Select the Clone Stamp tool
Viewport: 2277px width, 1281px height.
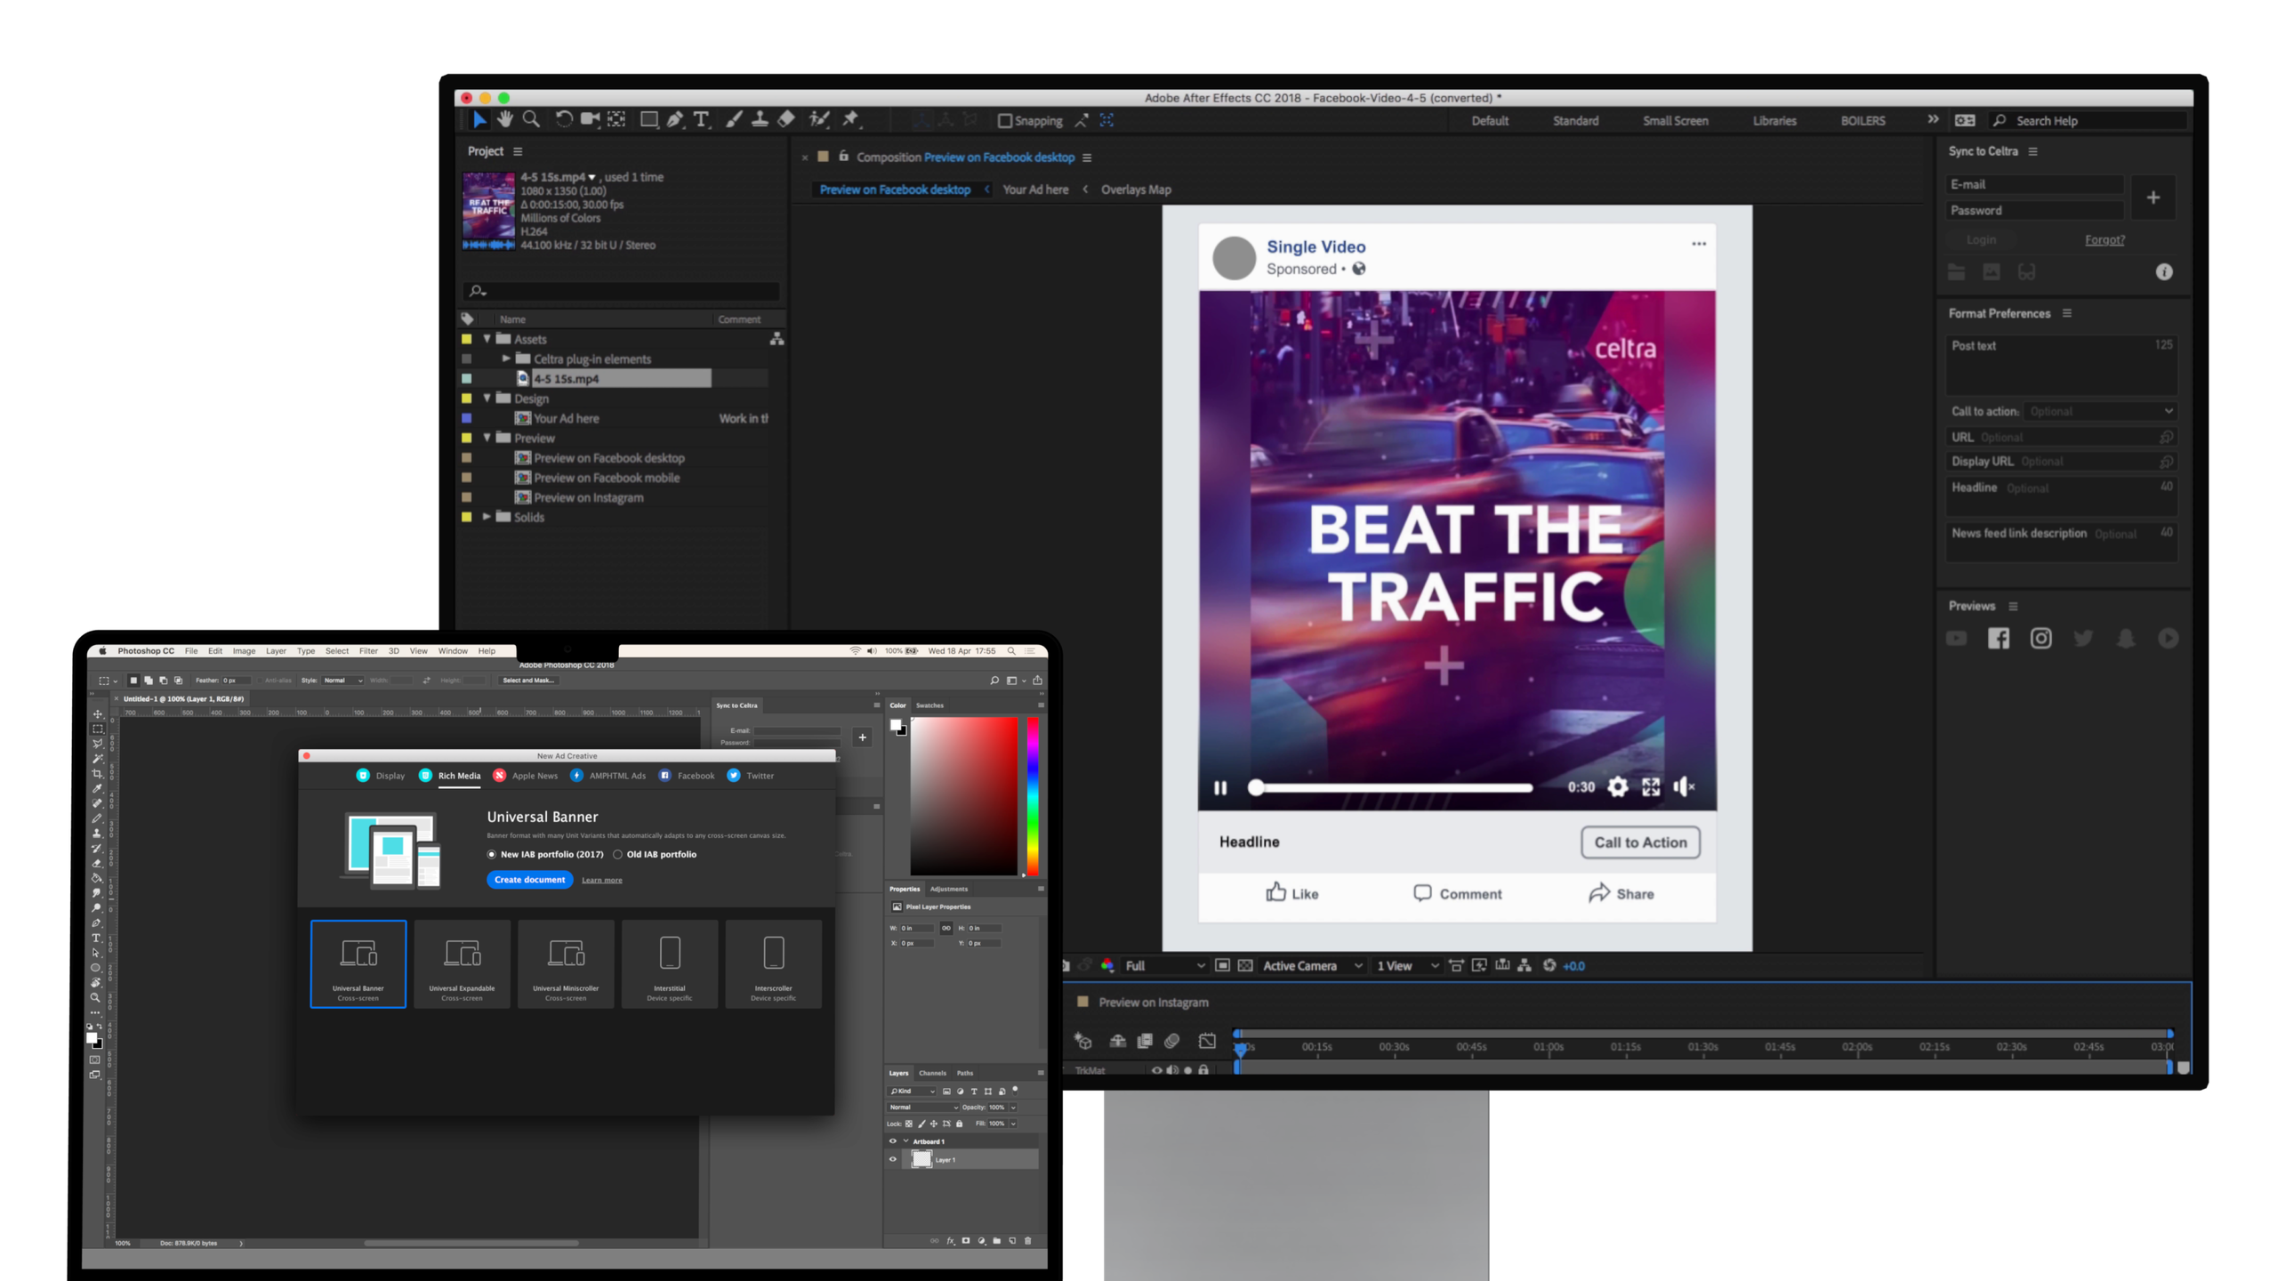click(x=758, y=119)
